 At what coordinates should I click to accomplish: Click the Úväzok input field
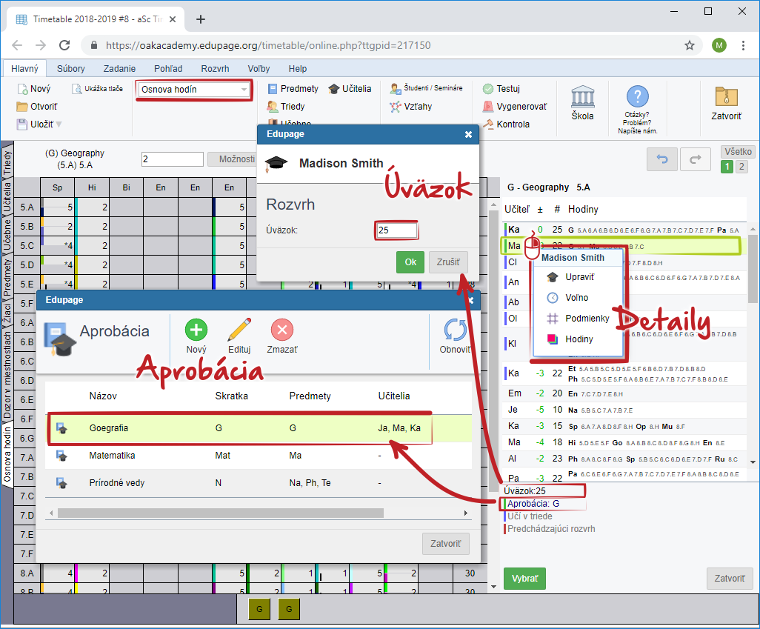[396, 230]
